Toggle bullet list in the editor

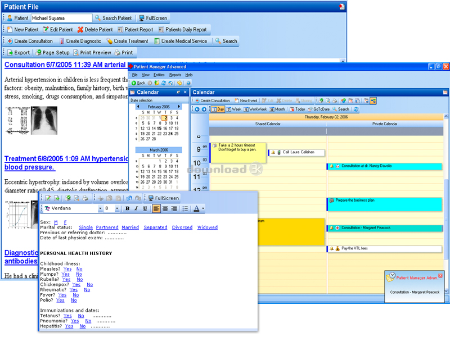tap(186, 208)
